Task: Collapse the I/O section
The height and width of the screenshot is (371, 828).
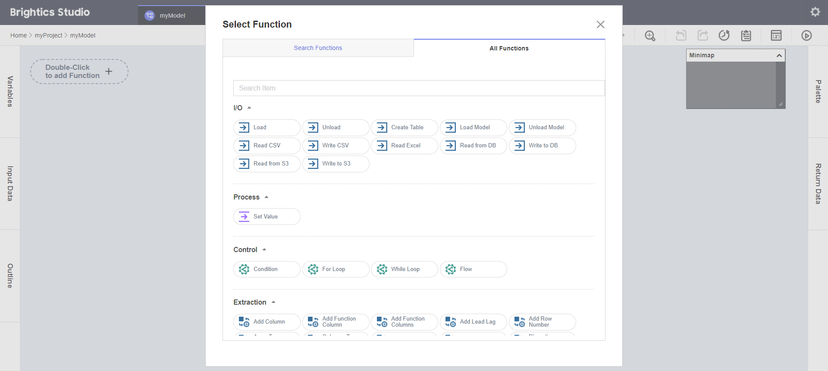Action: (x=249, y=108)
